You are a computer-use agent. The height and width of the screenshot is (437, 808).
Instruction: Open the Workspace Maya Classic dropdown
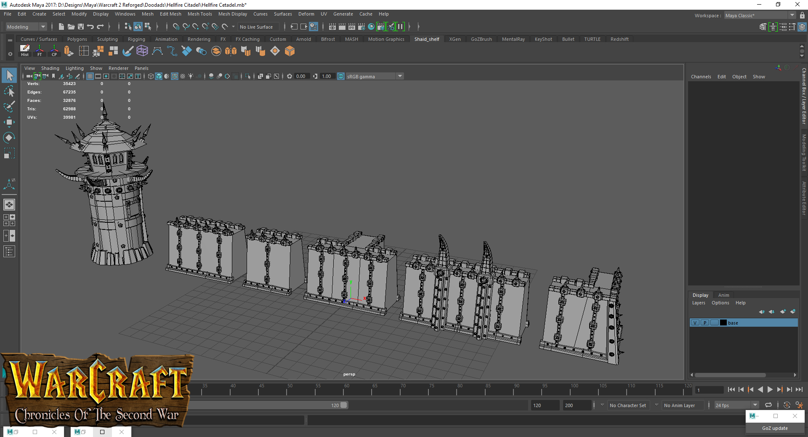[760, 16]
